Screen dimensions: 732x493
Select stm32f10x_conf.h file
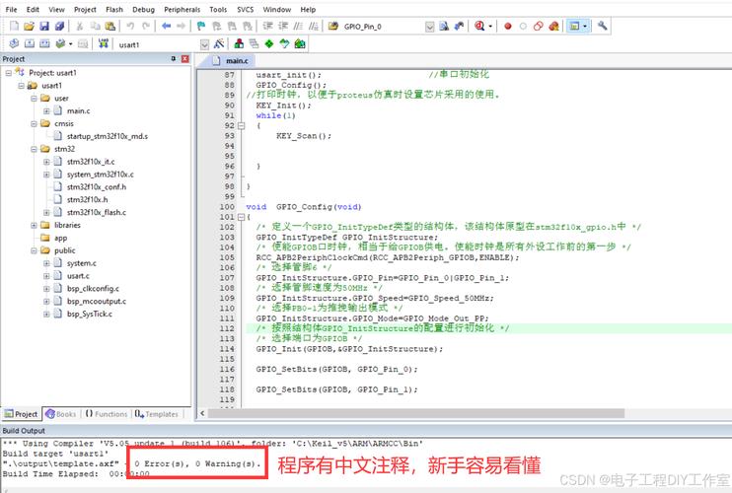96,187
